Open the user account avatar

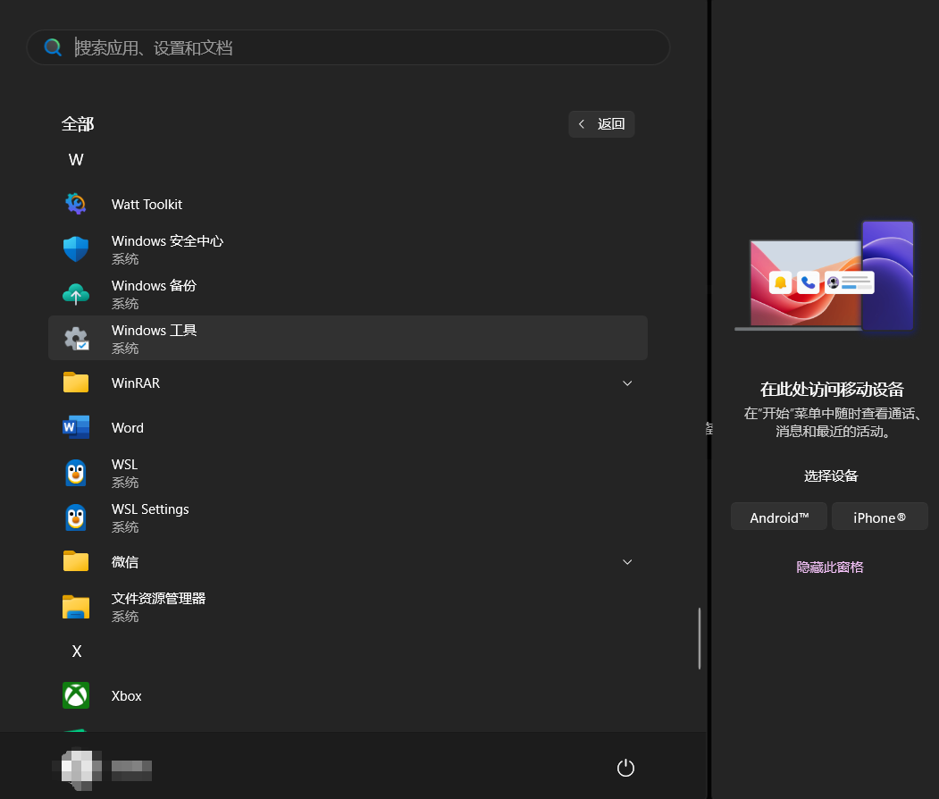click(x=81, y=769)
